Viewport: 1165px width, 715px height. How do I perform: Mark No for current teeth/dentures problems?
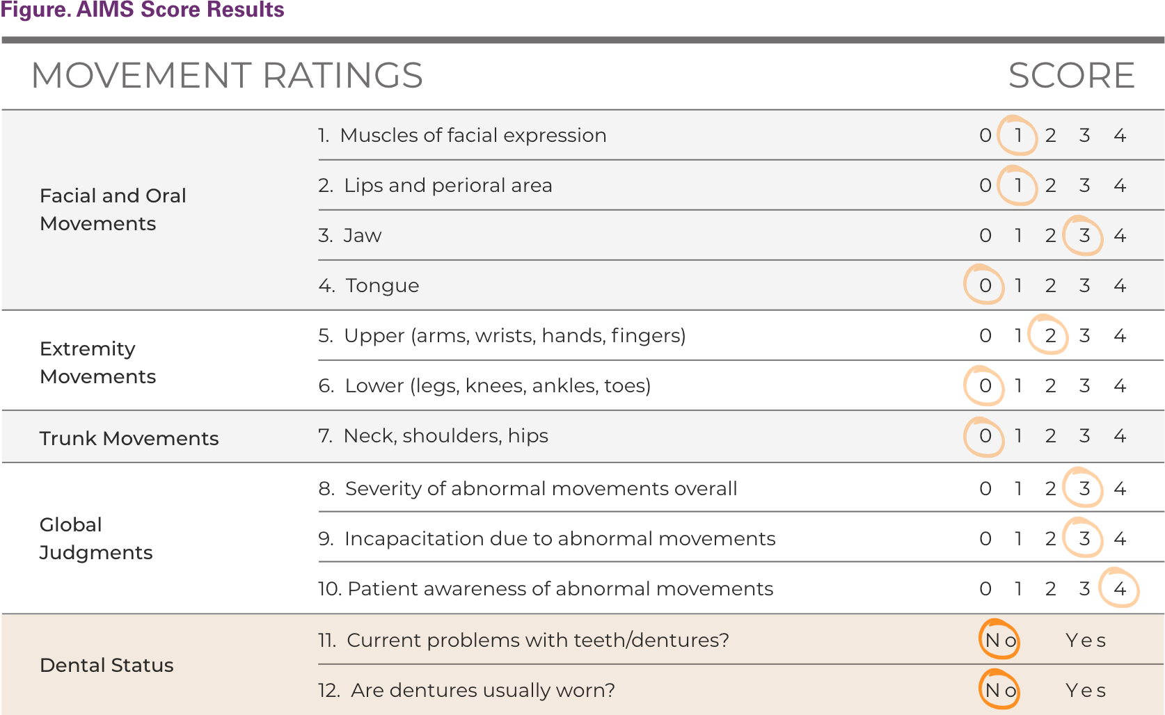(x=1001, y=640)
